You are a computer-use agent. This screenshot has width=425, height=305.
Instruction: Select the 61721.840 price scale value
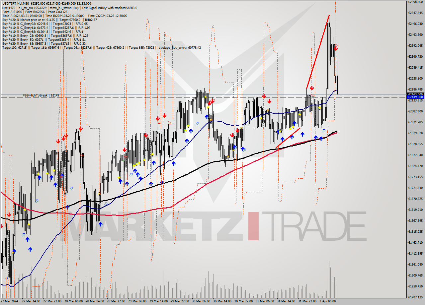pos(415,188)
